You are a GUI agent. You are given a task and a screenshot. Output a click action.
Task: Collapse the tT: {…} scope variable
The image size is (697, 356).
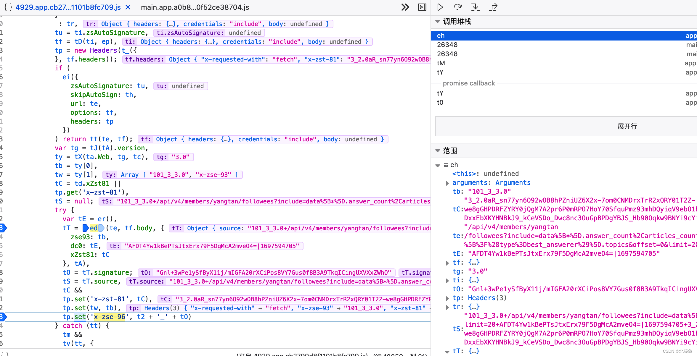point(447,351)
